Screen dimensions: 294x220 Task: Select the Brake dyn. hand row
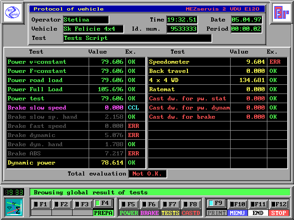76,144
